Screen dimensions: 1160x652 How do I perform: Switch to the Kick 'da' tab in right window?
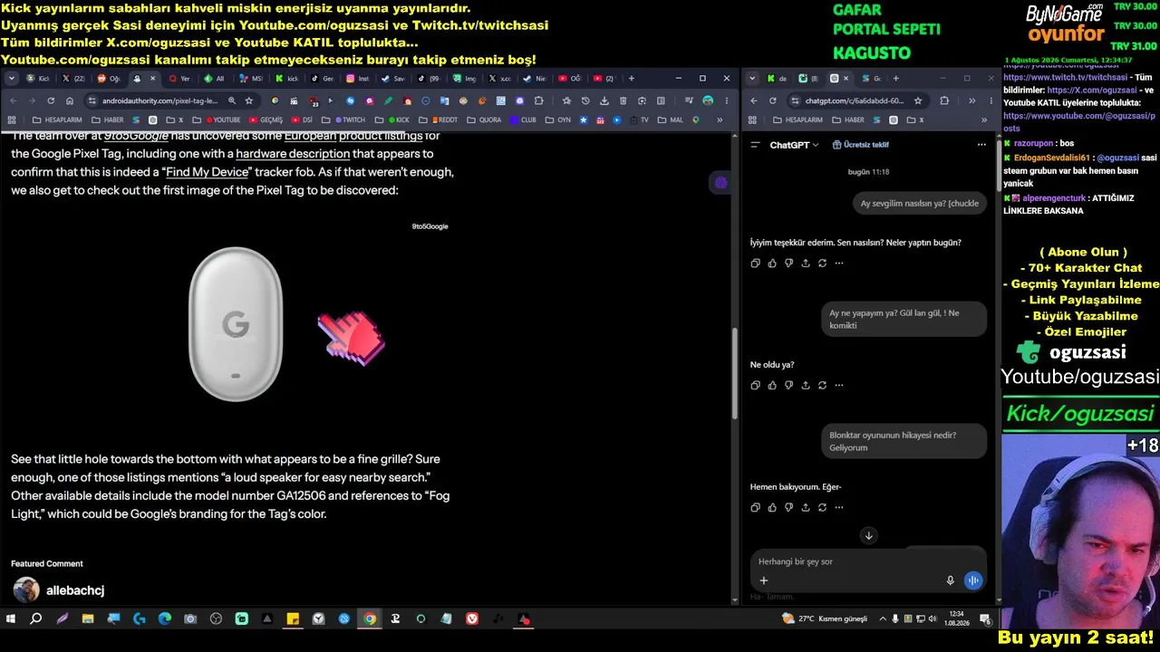click(778, 79)
